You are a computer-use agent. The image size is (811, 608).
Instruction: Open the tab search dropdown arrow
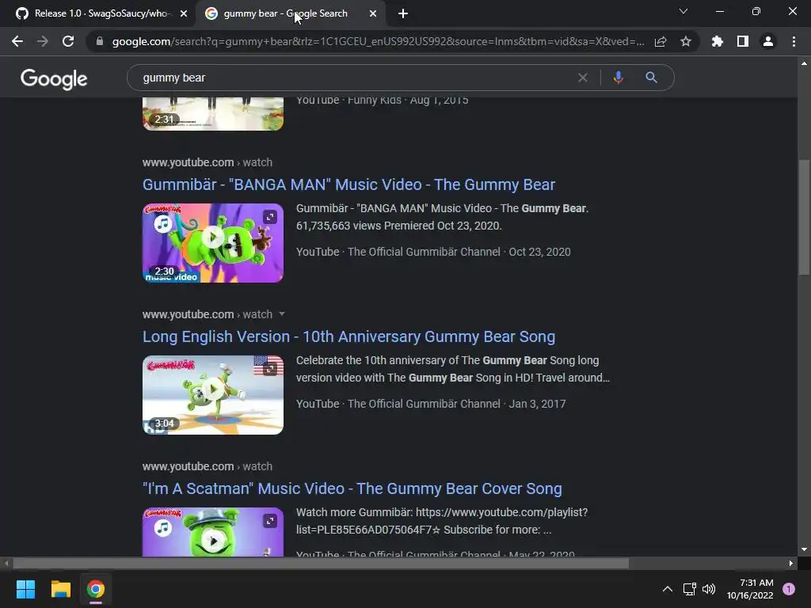(x=683, y=11)
